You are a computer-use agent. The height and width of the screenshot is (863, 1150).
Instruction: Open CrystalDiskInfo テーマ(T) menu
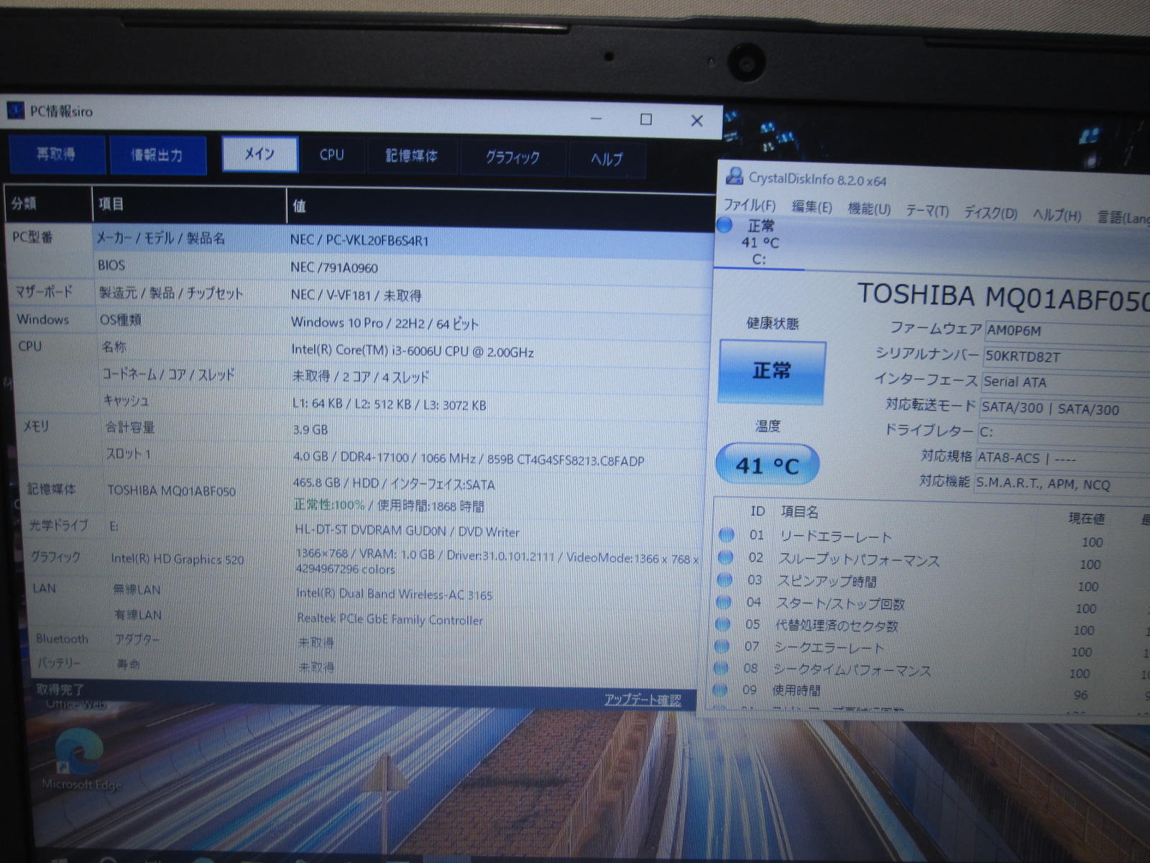coord(927,211)
